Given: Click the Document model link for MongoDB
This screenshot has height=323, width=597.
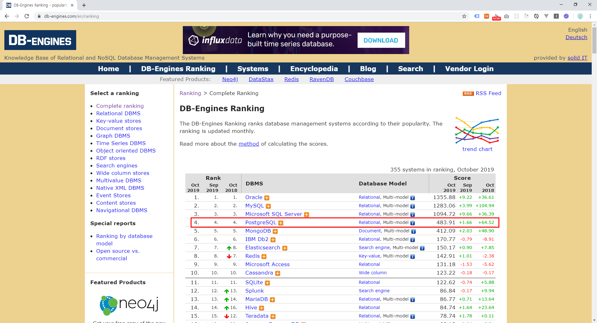Looking at the screenshot, I should pyautogui.click(x=370, y=231).
